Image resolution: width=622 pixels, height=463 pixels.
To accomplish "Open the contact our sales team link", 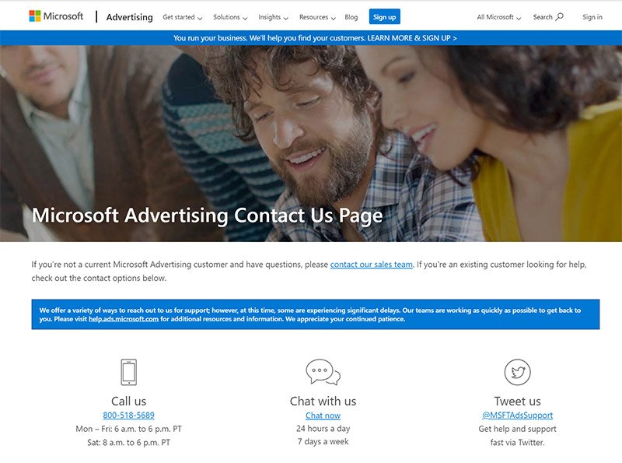I will click(x=372, y=265).
